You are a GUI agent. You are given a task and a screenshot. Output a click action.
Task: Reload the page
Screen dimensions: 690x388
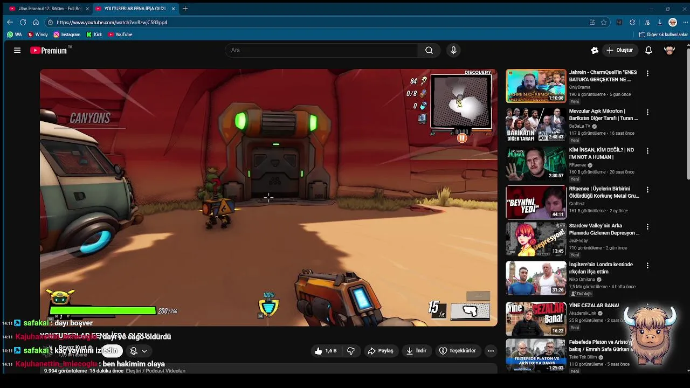tap(23, 22)
